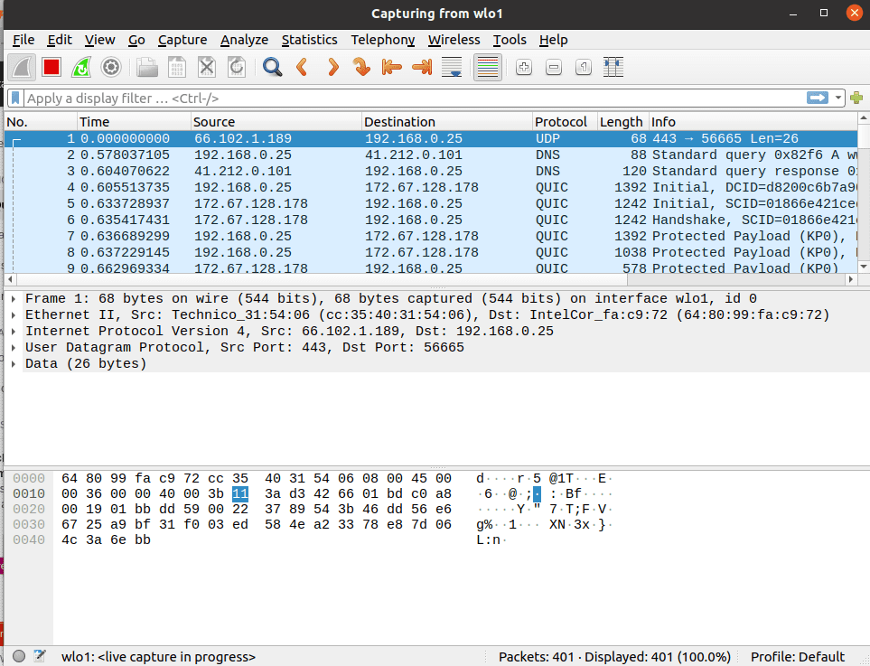The height and width of the screenshot is (666, 870).
Task: Click the start capture shark fin icon
Action: click(22, 67)
